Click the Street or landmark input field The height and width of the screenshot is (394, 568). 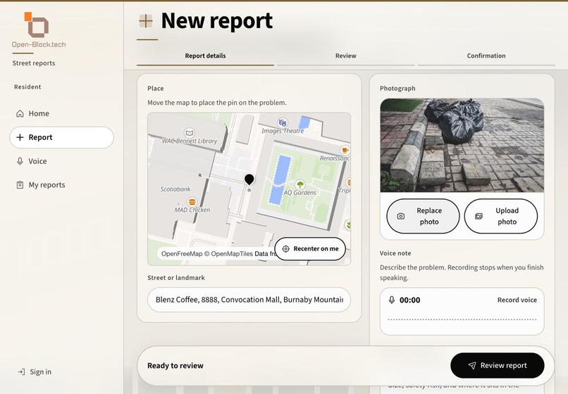(249, 300)
